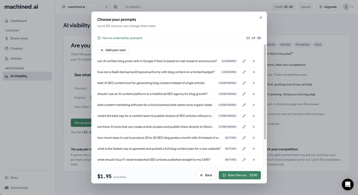Add your own prompt
Viewport: 358px width, 195px height.
point(113,50)
